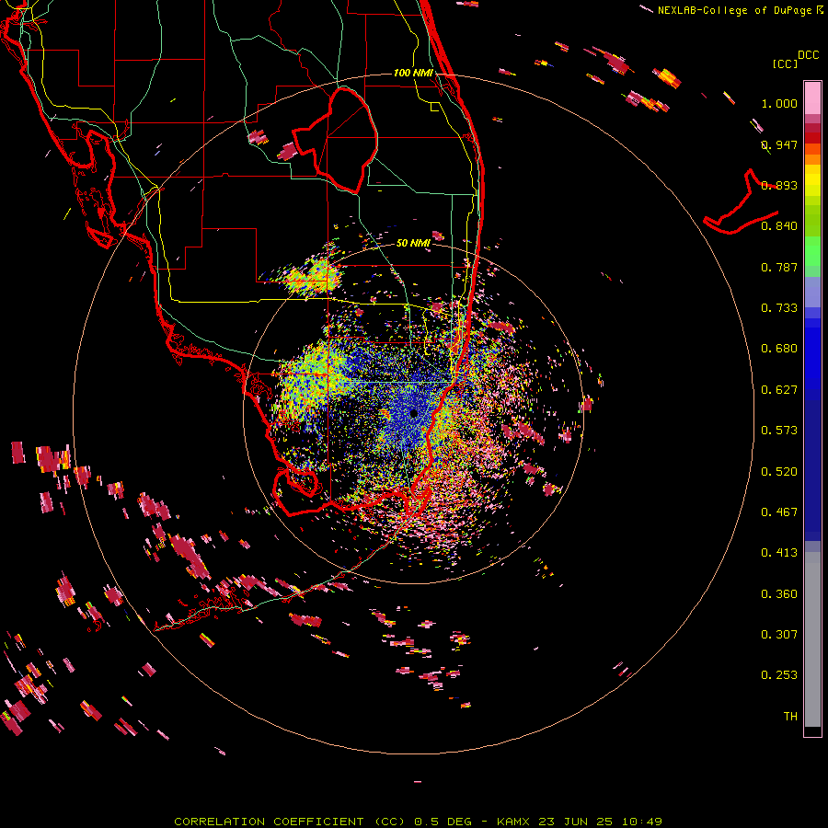Click the 0.627 scale value
Screen dimensions: 828x828
779,390
